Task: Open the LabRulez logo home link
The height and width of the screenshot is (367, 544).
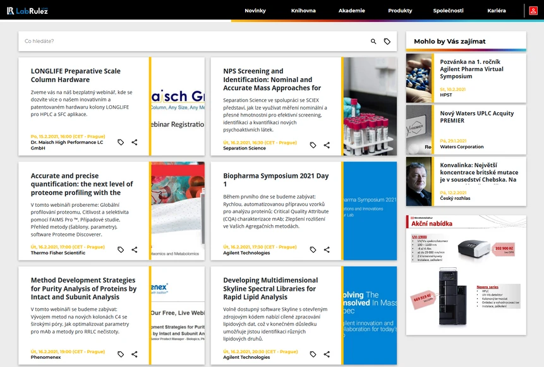Action: coord(27,11)
